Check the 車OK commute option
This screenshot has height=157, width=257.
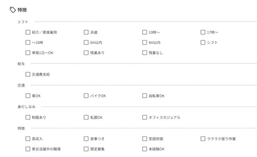[x=28, y=96]
